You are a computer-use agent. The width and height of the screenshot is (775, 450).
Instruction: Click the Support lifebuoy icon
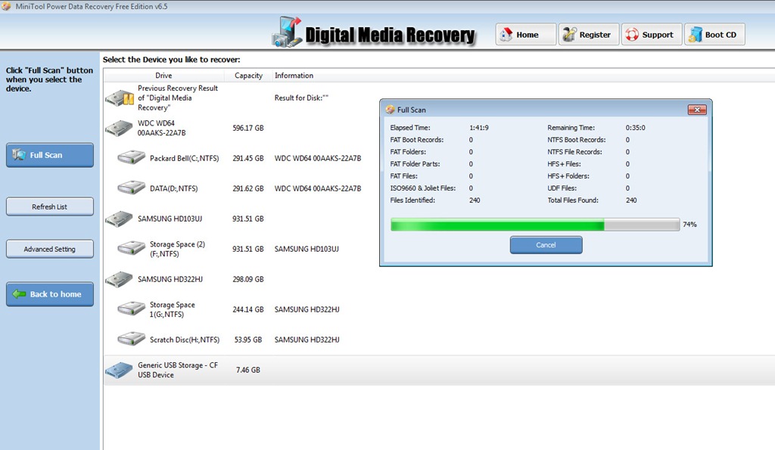point(632,35)
